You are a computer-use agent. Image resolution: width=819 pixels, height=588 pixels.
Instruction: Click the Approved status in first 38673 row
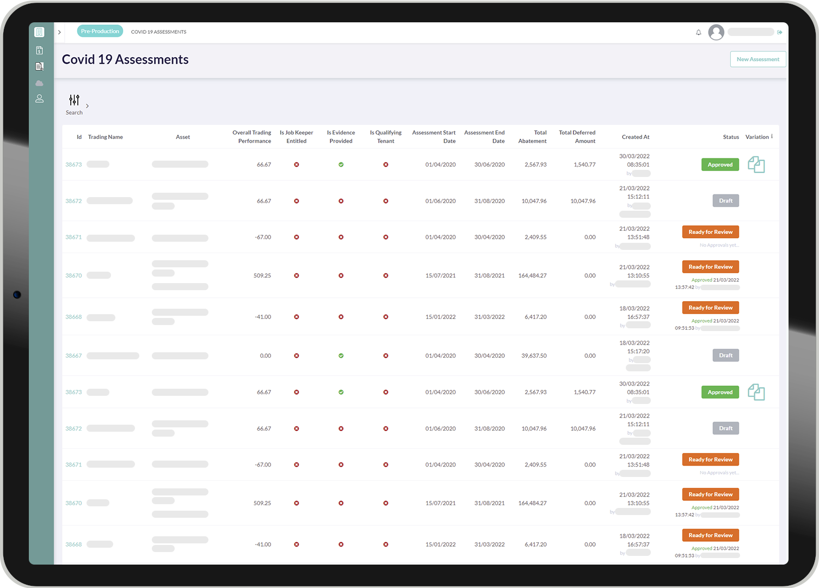click(x=720, y=165)
